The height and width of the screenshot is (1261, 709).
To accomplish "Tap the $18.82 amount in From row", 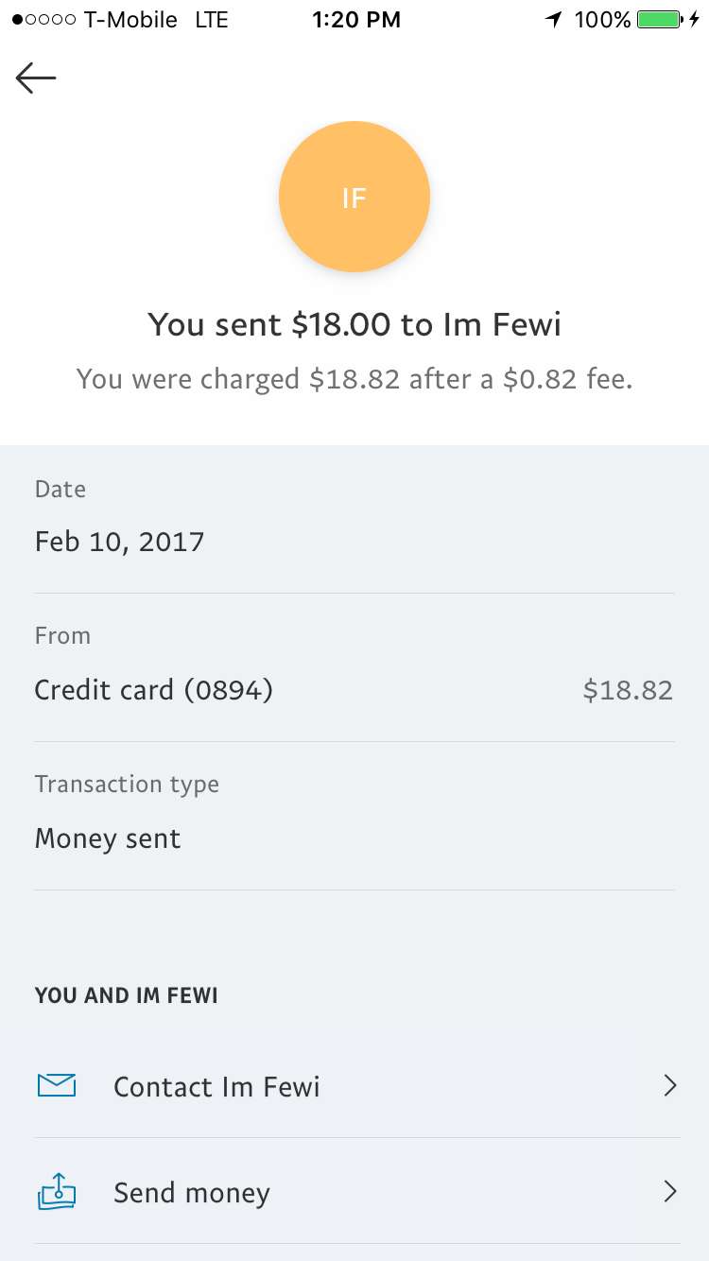I will (628, 690).
